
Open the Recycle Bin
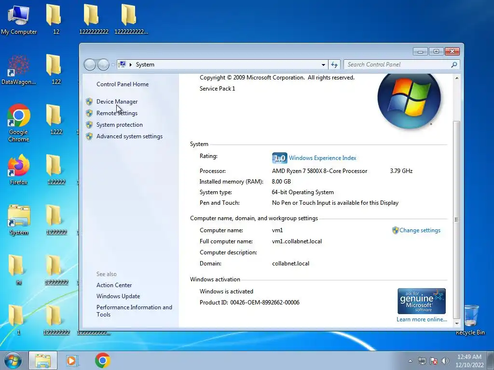pos(470,320)
